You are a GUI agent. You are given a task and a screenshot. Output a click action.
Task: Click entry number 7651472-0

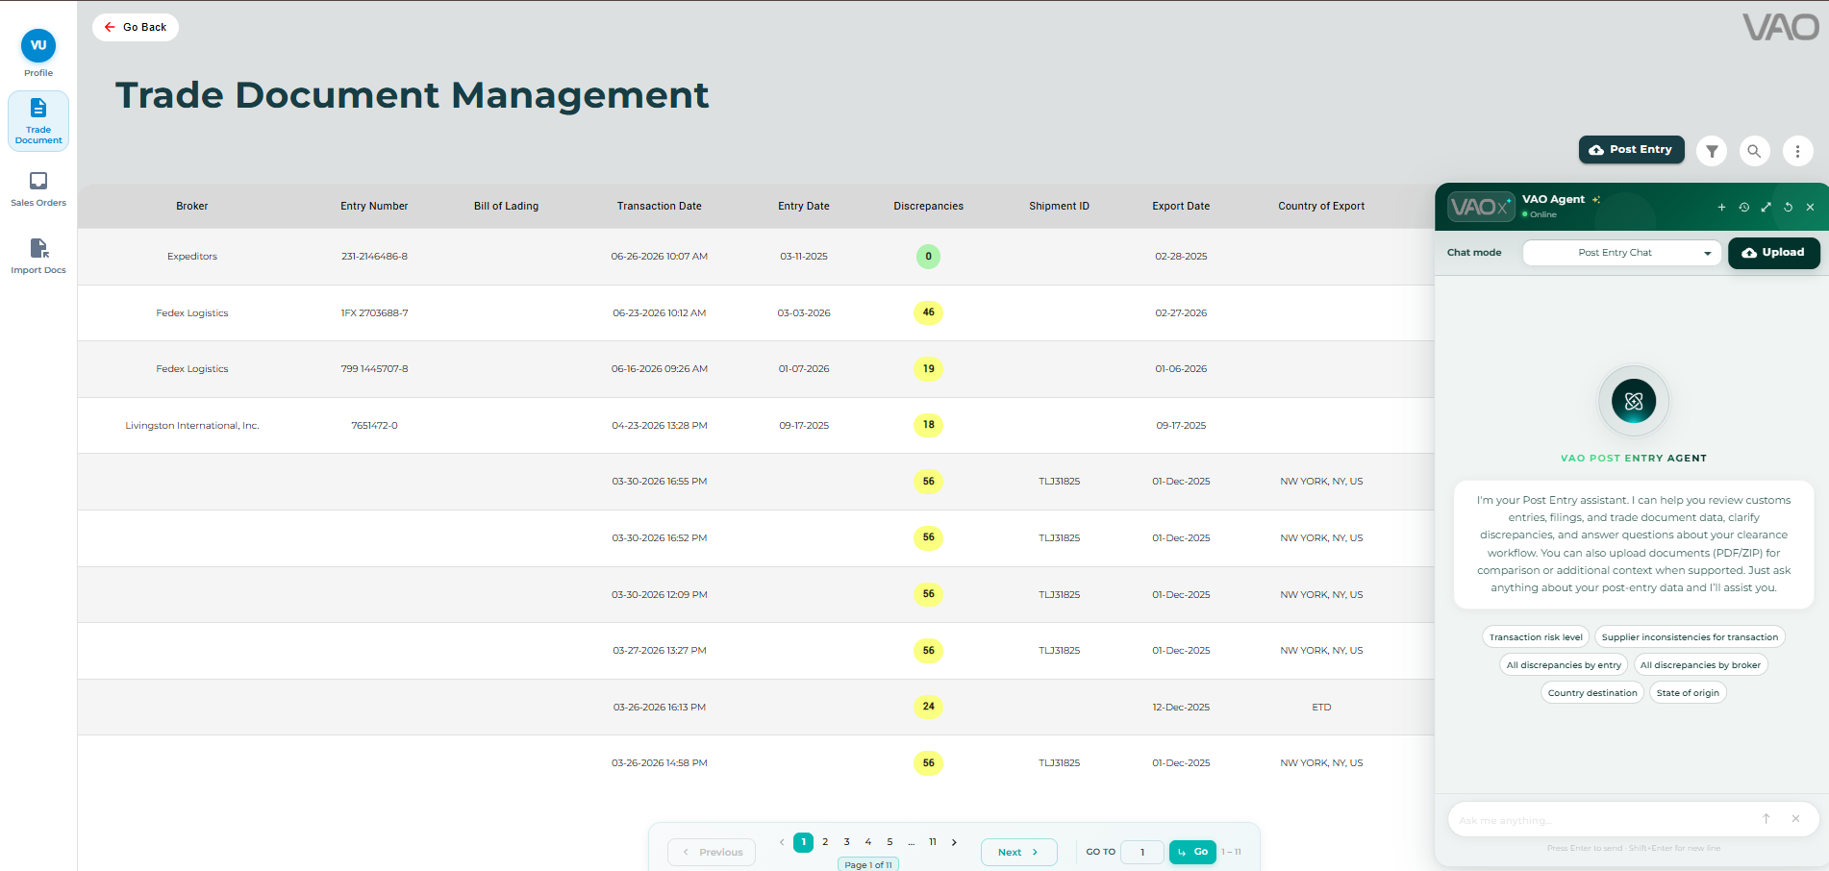coord(374,426)
